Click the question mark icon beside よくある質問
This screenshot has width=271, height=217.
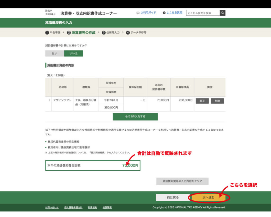pos(164,13)
